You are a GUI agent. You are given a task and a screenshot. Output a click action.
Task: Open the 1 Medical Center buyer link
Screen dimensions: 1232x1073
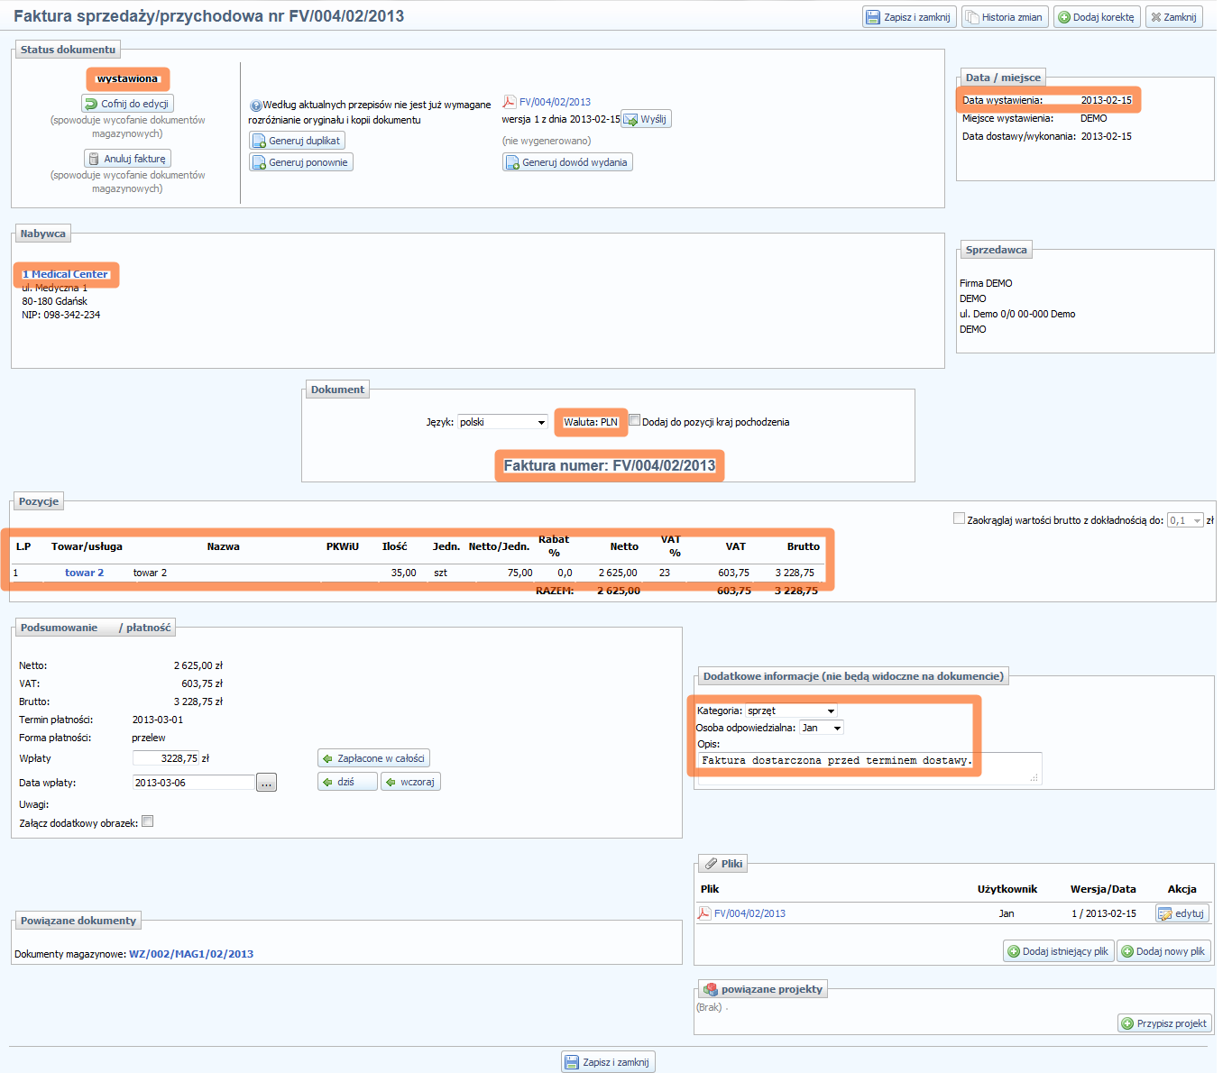[x=65, y=274]
